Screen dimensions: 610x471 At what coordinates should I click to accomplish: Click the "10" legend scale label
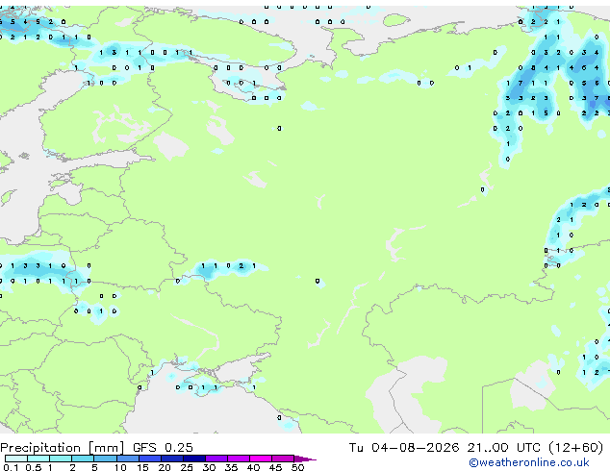(120, 467)
